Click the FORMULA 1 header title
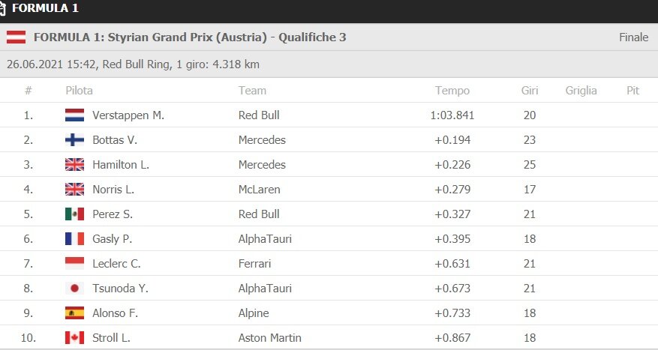The height and width of the screenshot is (350, 658). pyautogui.click(x=47, y=8)
